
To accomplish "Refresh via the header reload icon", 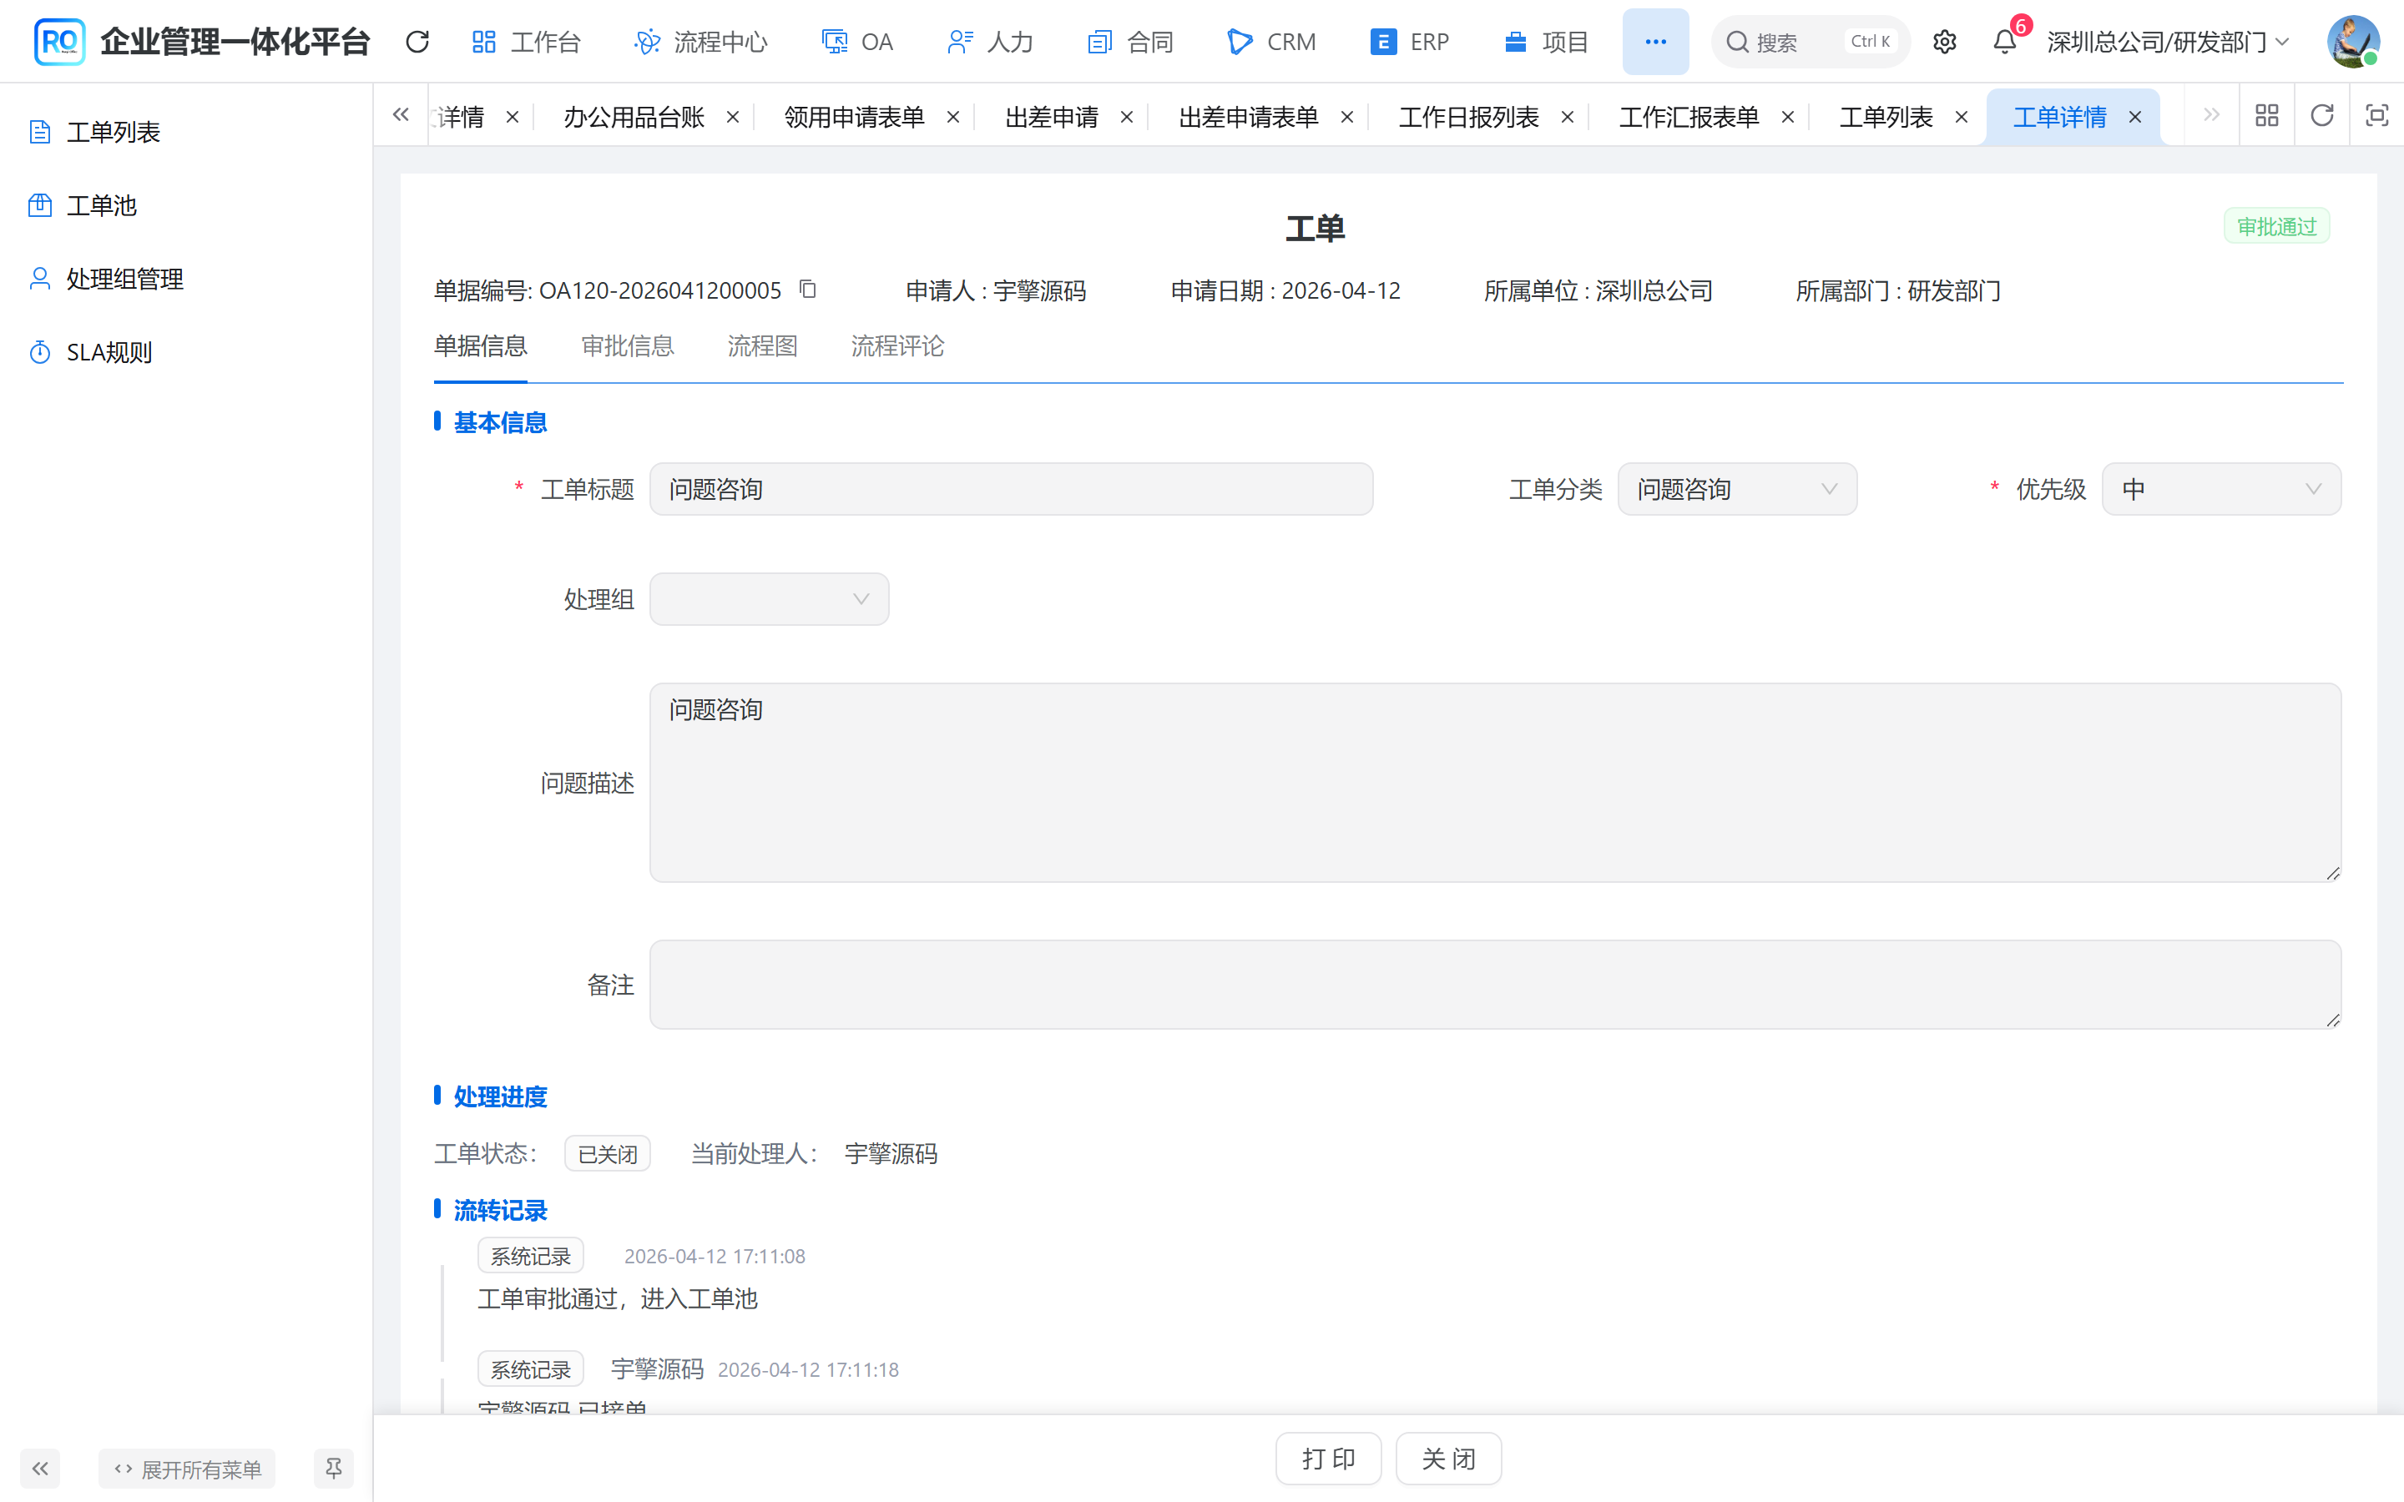I will 417,42.
